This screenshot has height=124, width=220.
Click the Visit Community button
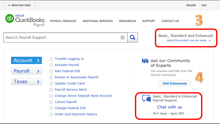click(175, 83)
